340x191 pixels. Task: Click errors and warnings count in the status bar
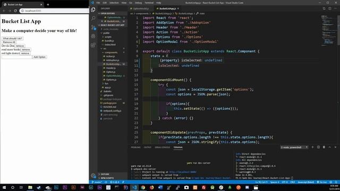(x=114, y=182)
